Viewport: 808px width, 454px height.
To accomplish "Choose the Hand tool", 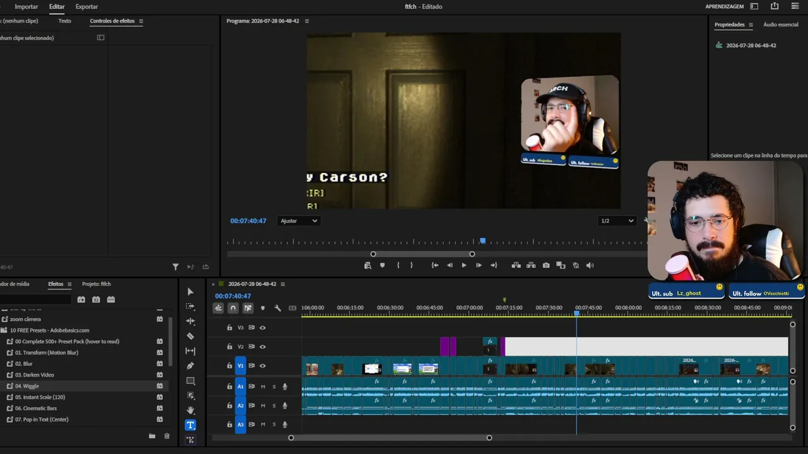I will pos(190,410).
